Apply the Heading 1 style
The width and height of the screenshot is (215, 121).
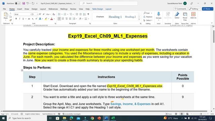(x=115, y=17)
